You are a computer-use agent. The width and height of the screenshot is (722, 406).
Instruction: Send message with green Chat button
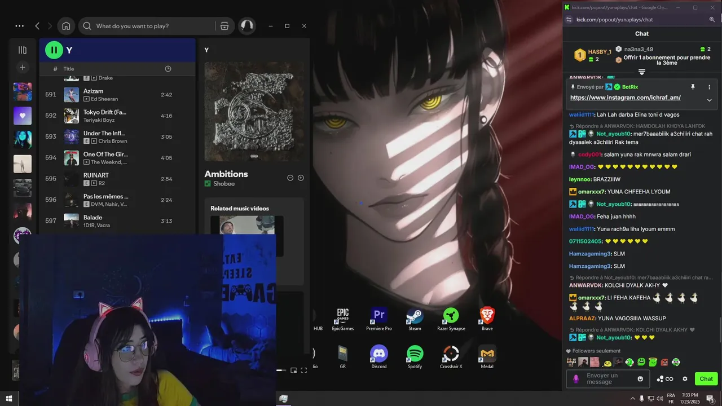(x=706, y=379)
